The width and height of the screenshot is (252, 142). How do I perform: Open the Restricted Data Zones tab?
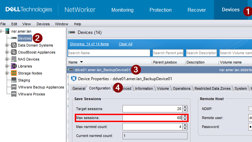pos(213,88)
